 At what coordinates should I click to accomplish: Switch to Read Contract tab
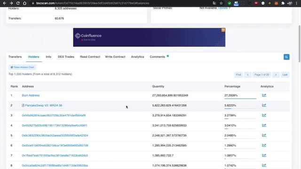(90, 57)
